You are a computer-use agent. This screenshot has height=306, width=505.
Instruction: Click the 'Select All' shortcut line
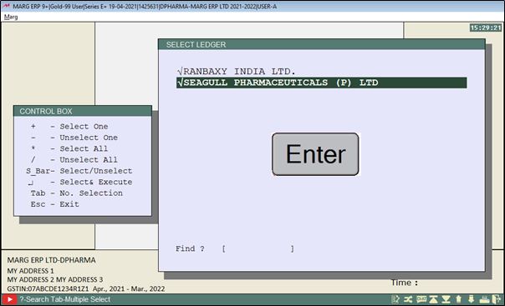(69, 148)
